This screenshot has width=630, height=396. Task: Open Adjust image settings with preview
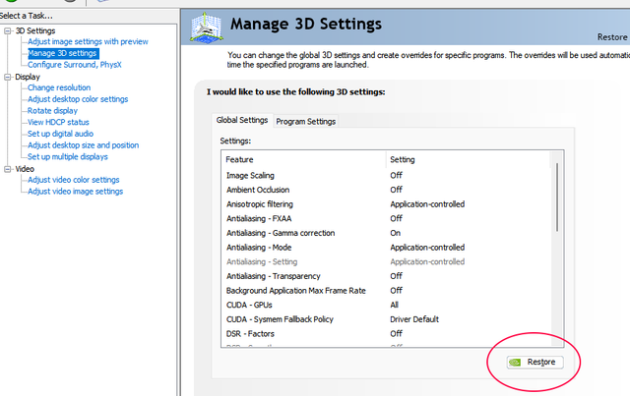pyautogui.click(x=88, y=41)
